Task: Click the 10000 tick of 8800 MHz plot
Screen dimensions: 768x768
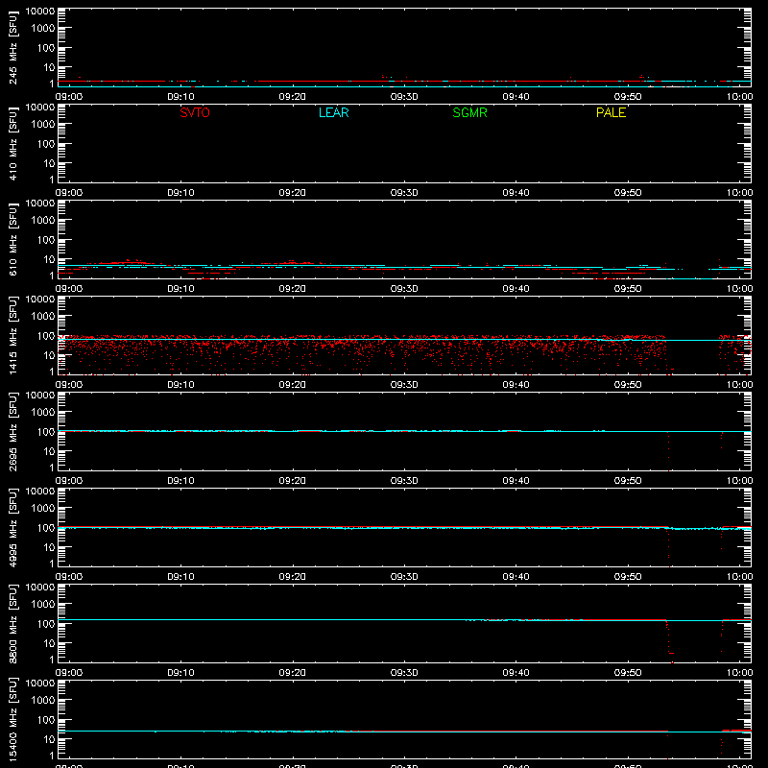Action: [40, 588]
